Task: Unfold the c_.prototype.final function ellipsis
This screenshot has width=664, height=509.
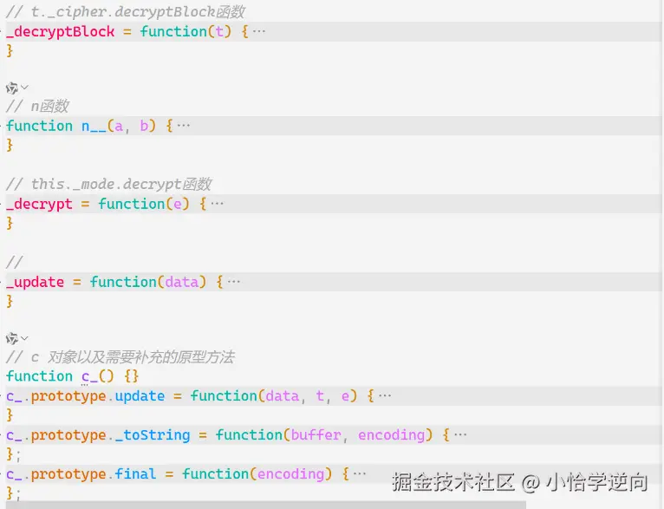Action: (360, 473)
